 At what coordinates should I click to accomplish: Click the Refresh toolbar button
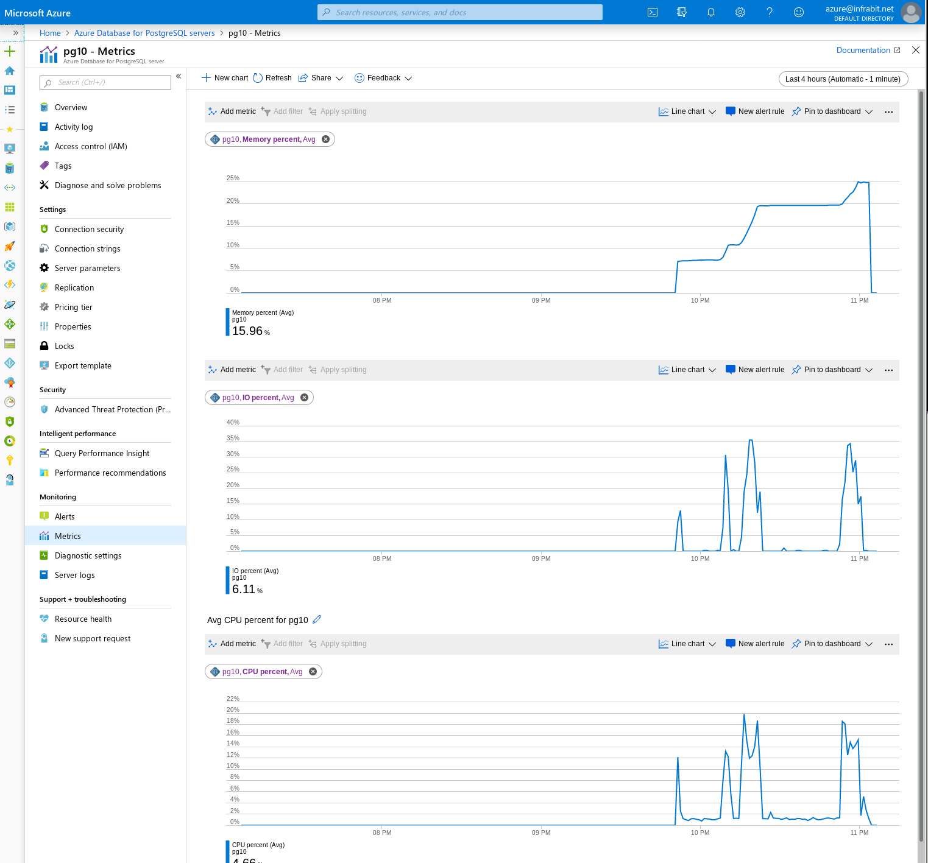pos(272,78)
